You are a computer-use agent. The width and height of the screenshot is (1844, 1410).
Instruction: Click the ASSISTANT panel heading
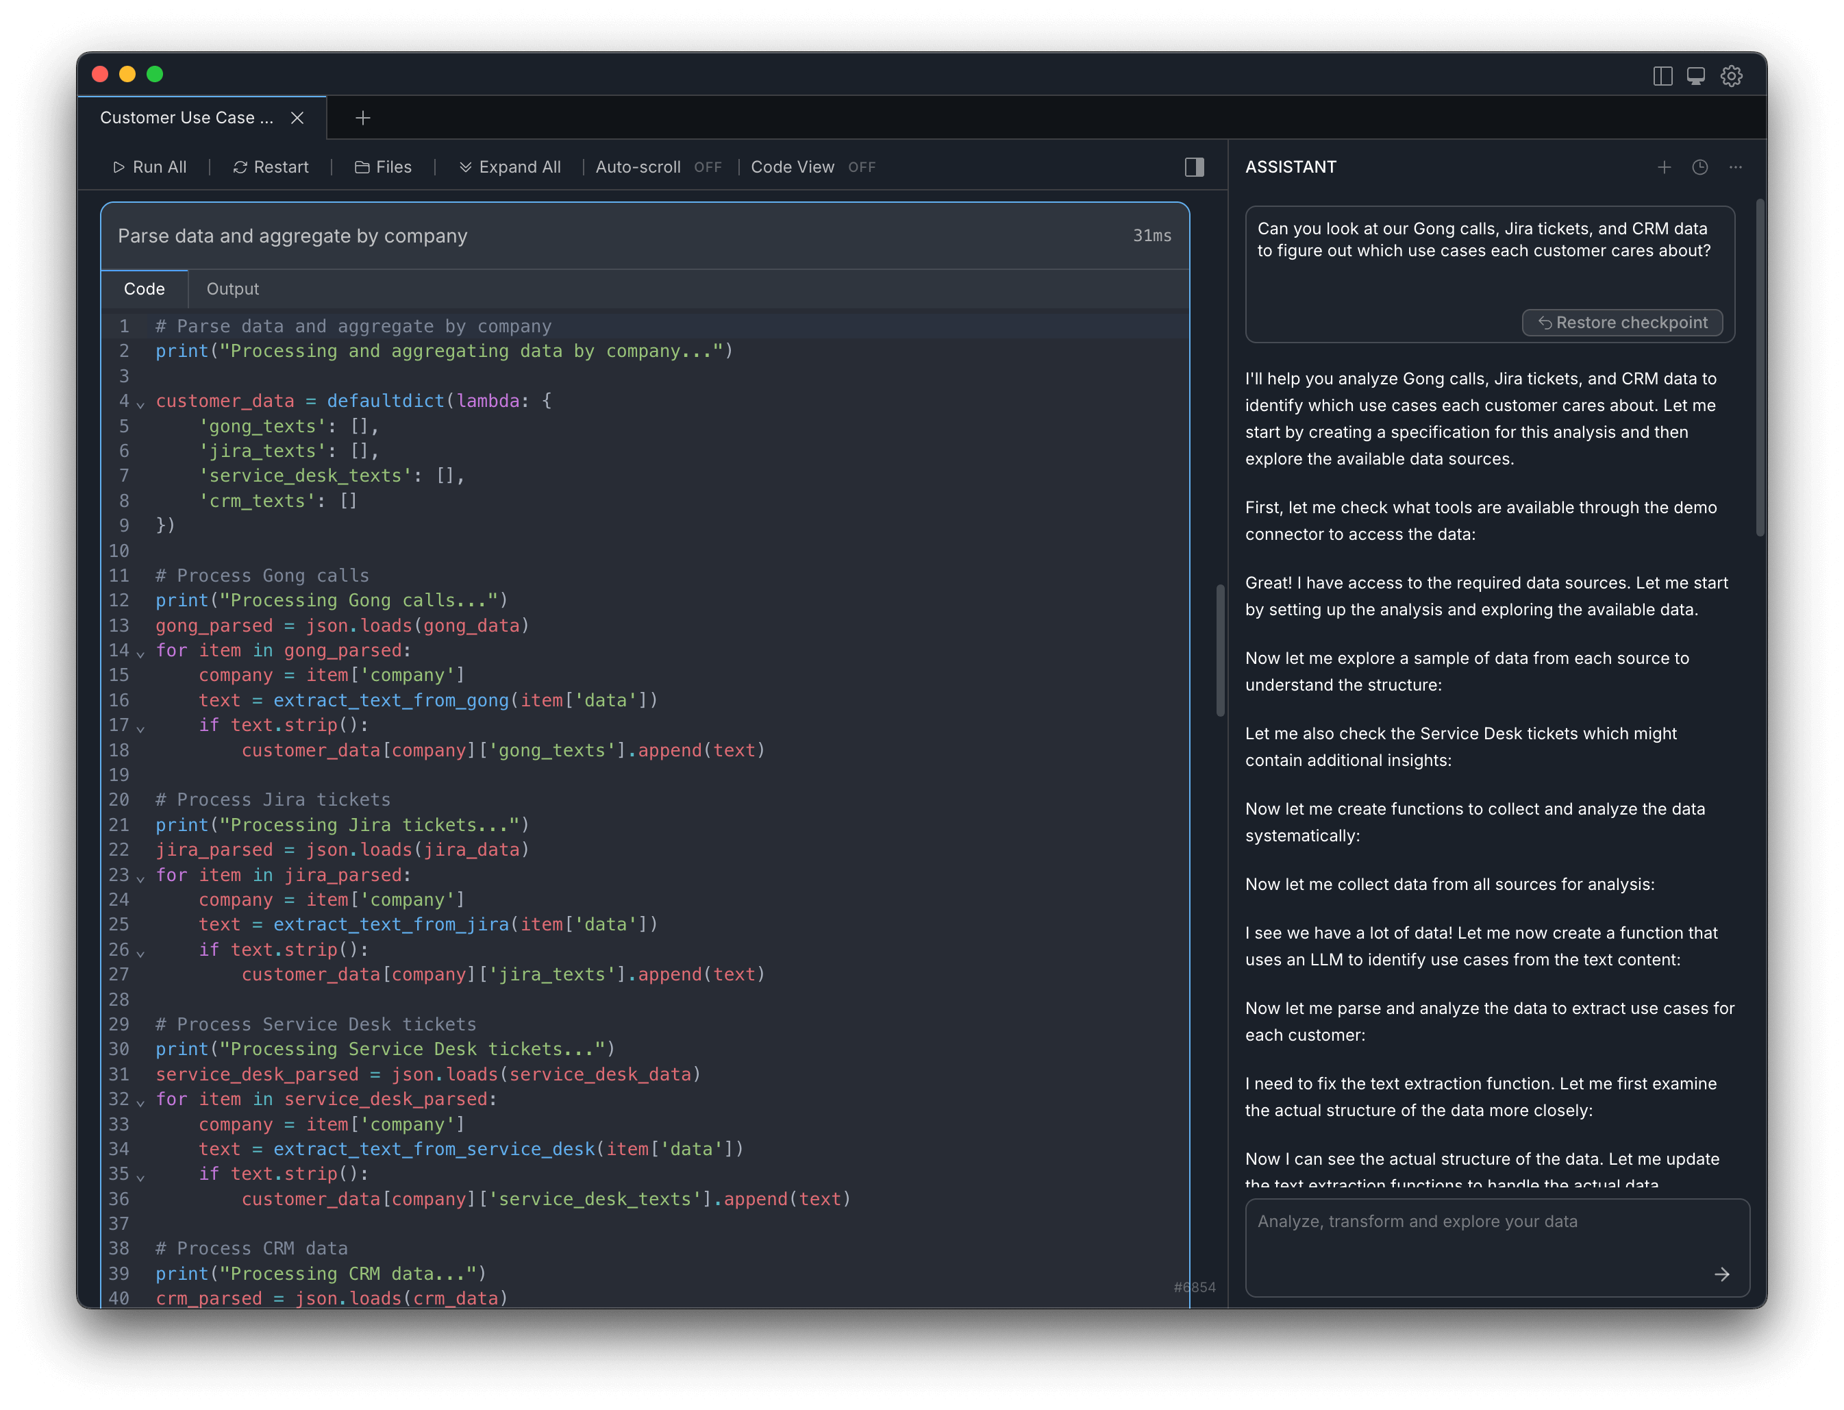tap(1291, 167)
